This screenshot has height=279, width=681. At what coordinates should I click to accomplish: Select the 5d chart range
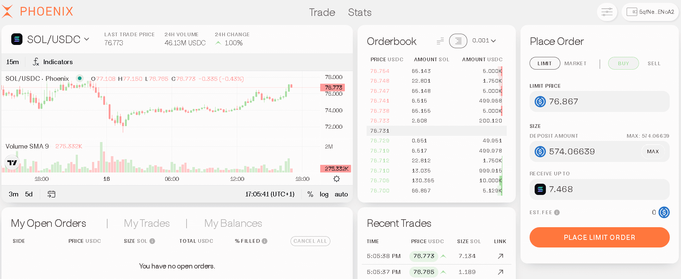(x=29, y=194)
